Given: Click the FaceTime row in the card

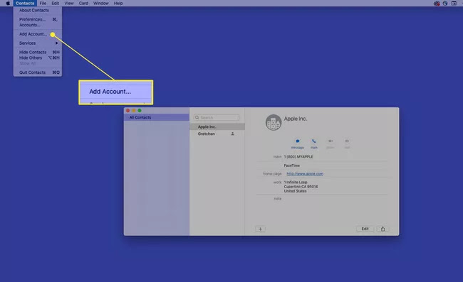Looking at the screenshot, I should (x=292, y=166).
